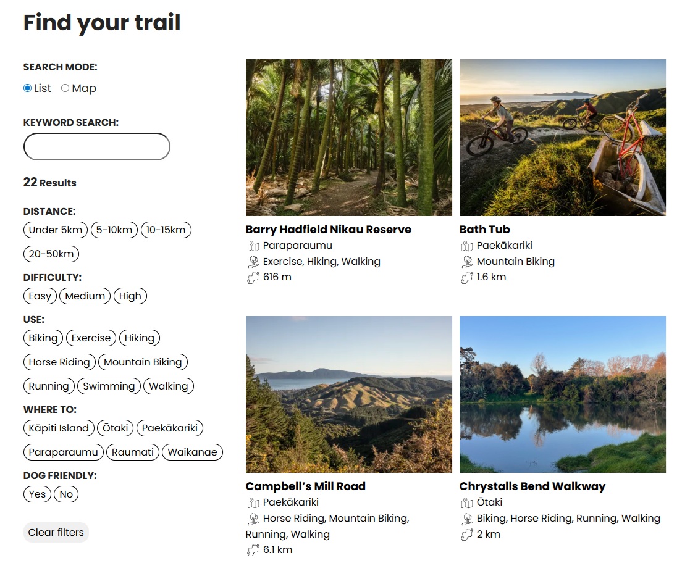The width and height of the screenshot is (690, 571).
Task: Apply the Under 5km distance filter
Action: [x=55, y=230]
